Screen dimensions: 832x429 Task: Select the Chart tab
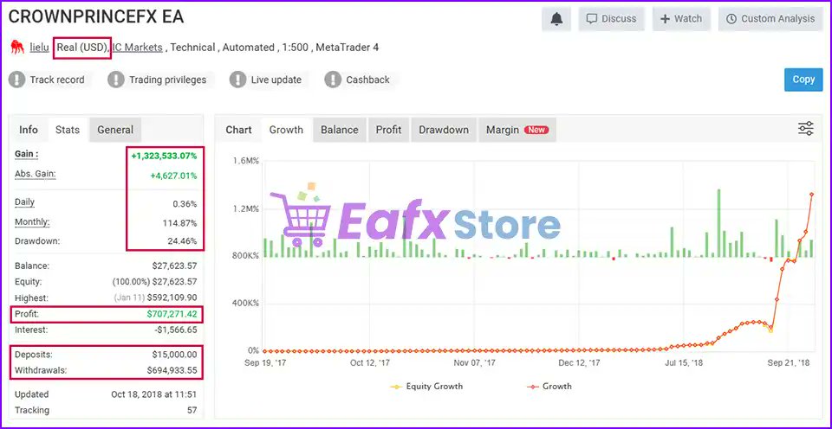(x=239, y=130)
